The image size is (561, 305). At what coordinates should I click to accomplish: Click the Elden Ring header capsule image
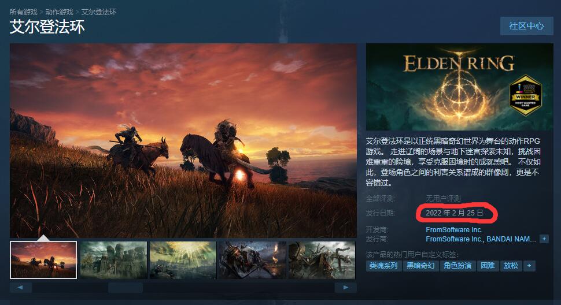(459, 87)
